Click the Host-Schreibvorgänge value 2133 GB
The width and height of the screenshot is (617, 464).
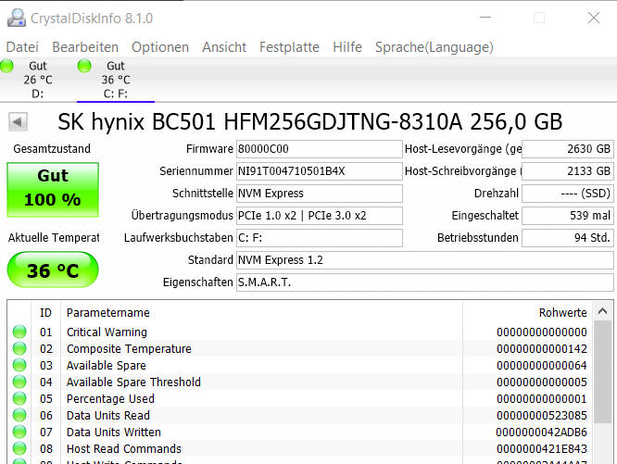568,171
